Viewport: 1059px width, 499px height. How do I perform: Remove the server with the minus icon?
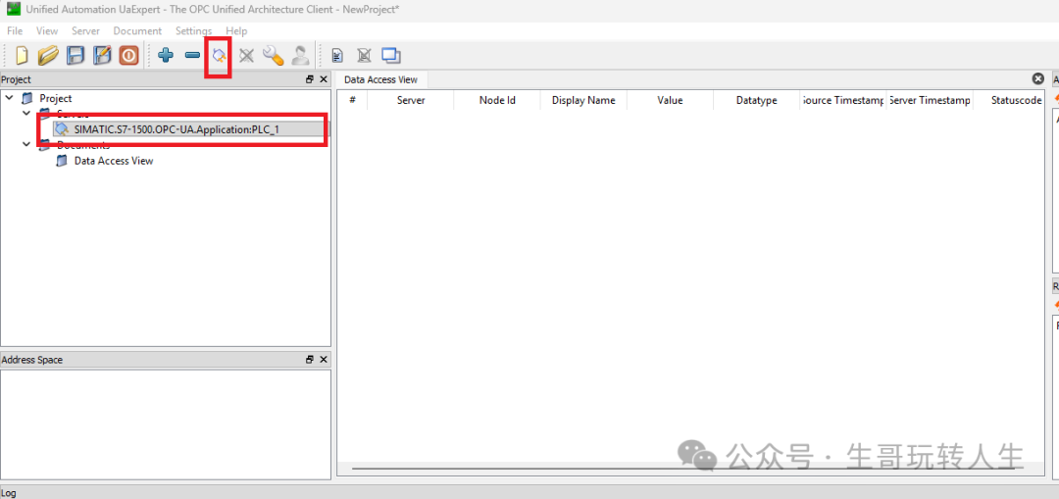(x=192, y=55)
